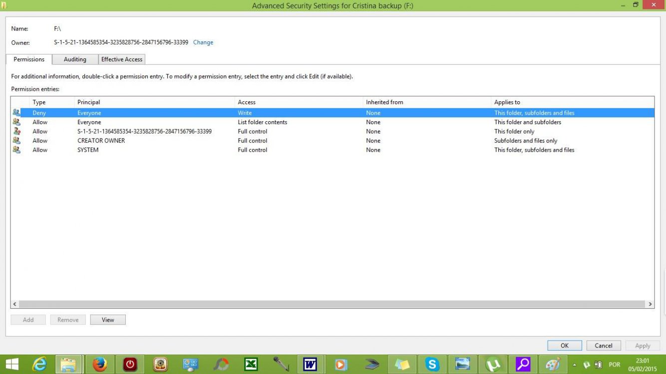The image size is (666, 374).
Task: Launch Internet Explorer from the taskbar
Action: coord(39,365)
